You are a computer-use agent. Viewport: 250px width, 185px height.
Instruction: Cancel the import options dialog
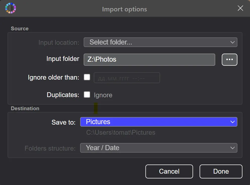[169, 171]
